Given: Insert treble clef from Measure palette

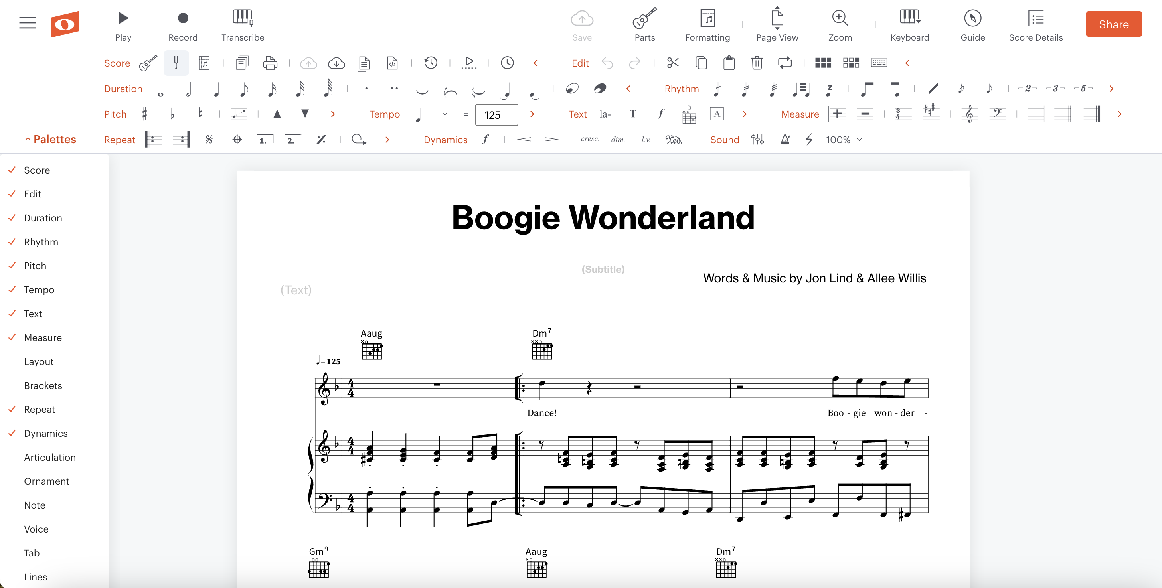Looking at the screenshot, I should click(969, 114).
